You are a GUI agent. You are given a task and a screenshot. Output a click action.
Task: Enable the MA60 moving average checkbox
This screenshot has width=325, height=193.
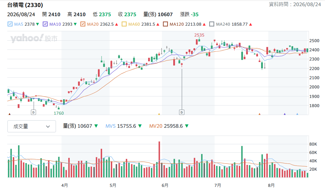tap(124, 24)
